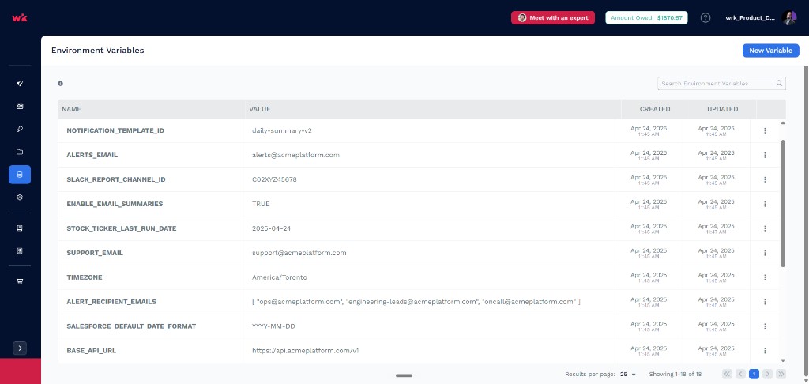Screen dimensions: 809x384
Task: Open the key credentials icon in sidebar
Action: coord(20,129)
